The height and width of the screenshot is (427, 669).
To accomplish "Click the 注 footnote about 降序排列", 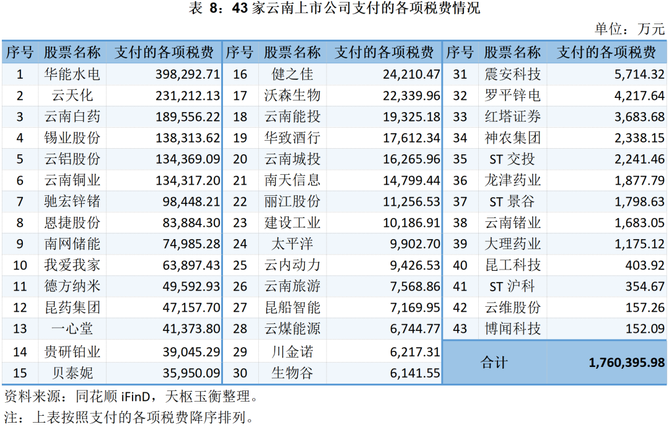I will tap(129, 416).
